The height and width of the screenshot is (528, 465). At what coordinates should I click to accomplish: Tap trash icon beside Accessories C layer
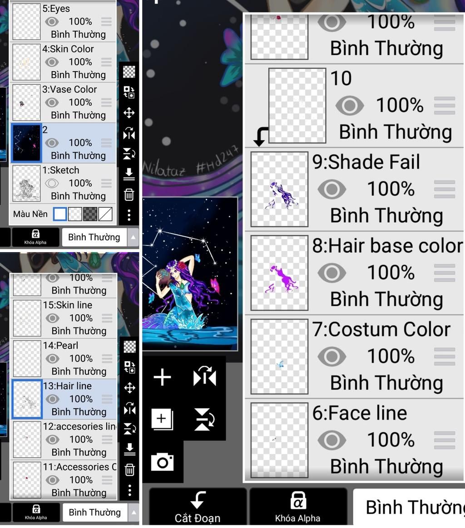pyautogui.click(x=129, y=470)
